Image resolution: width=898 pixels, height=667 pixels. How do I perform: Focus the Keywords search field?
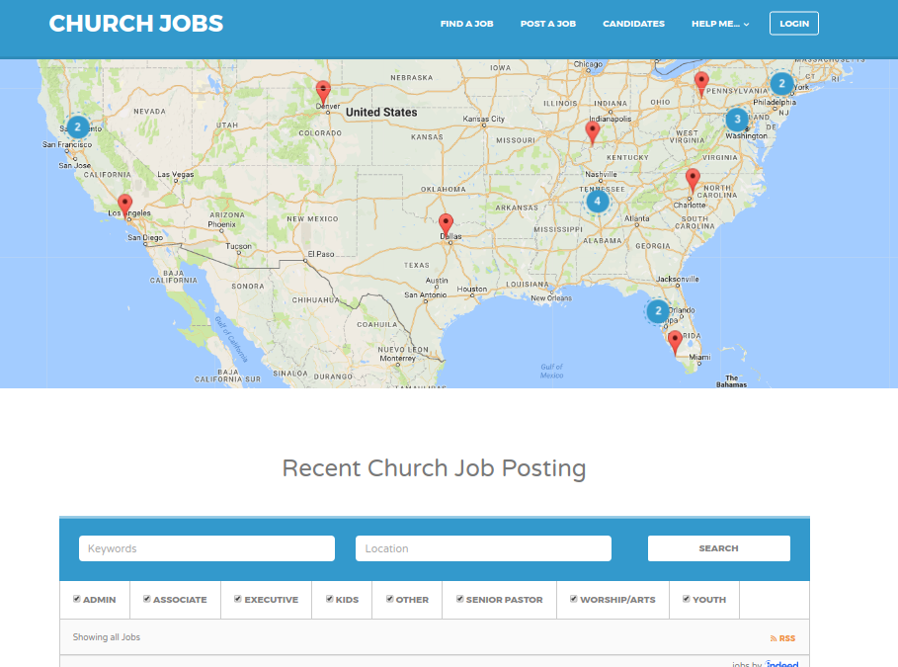(x=206, y=548)
